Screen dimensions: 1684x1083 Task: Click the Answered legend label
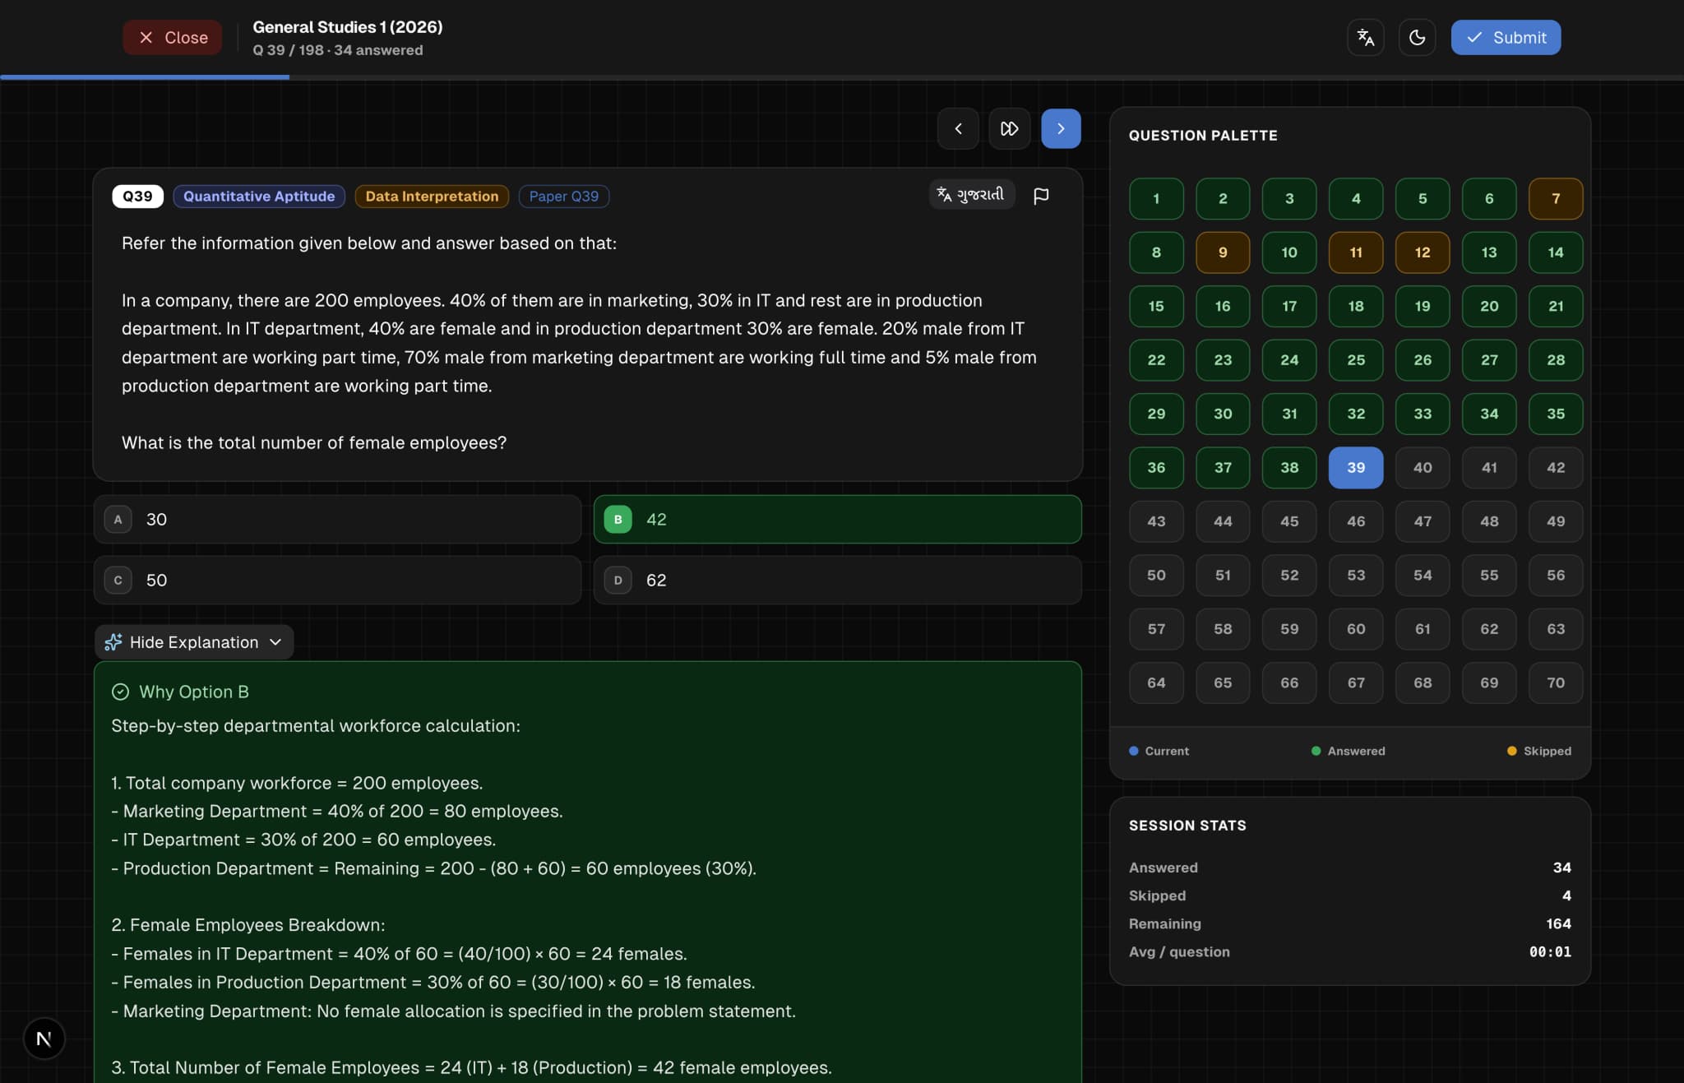tap(1356, 752)
